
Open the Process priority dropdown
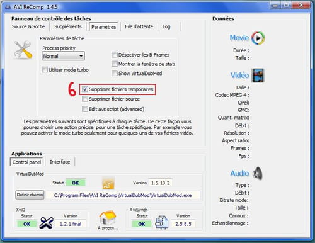[x=64, y=56]
